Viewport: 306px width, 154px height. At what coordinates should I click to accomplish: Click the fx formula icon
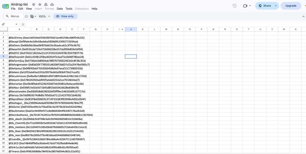click(23, 24)
